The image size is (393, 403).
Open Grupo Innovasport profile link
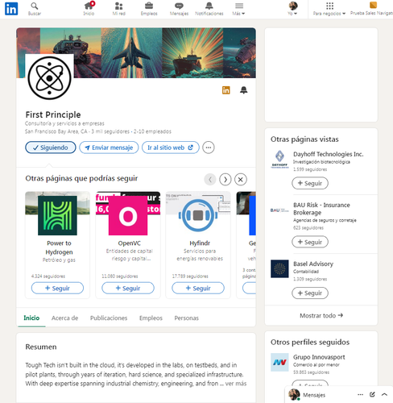(x=319, y=357)
